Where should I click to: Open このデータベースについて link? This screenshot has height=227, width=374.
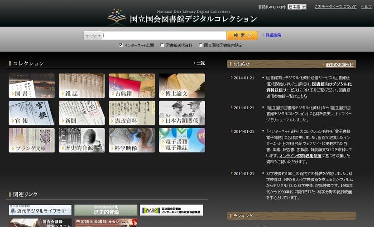click(x=336, y=7)
